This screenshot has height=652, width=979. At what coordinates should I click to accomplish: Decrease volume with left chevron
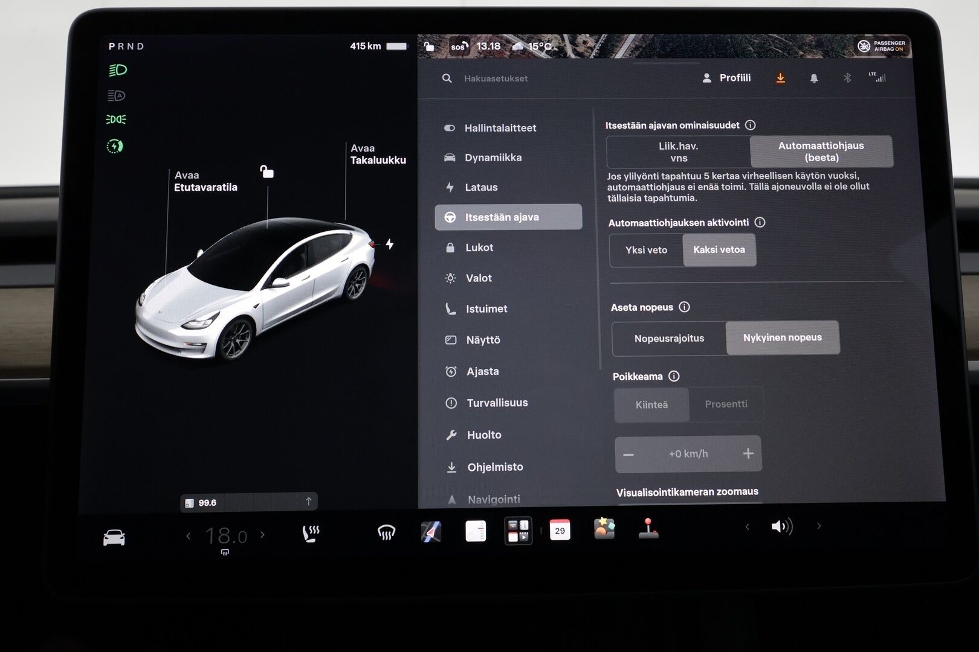[x=748, y=527]
